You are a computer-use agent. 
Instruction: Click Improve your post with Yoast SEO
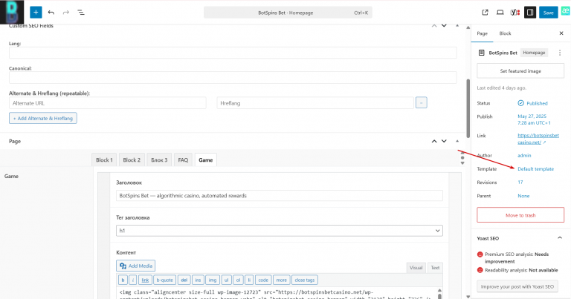[x=517, y=286]
